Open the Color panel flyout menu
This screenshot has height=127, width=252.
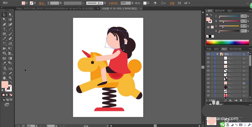point(250,11)
